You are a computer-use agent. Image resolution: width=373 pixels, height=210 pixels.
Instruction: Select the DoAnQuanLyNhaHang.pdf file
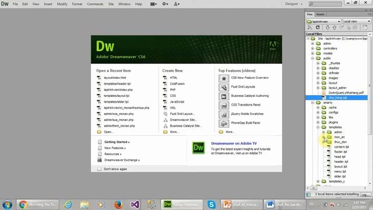click(346, 93)
